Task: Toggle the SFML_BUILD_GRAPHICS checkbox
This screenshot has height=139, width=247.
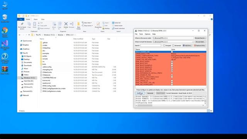Action: 172,67
